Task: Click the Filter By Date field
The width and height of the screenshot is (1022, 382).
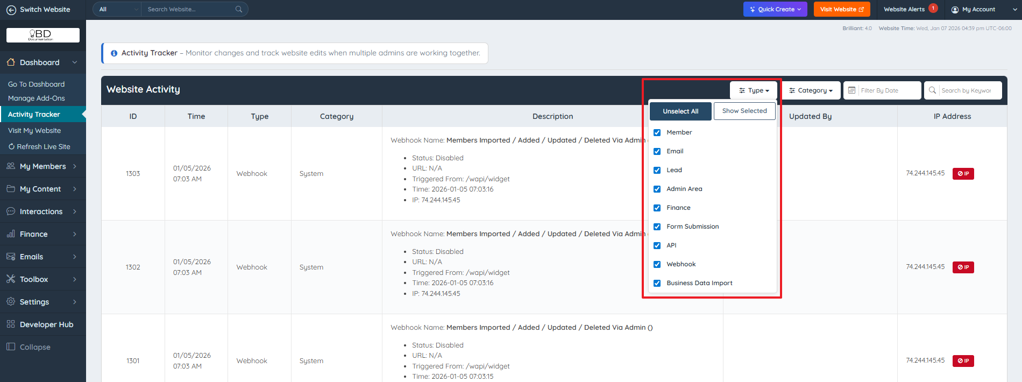Action: tap(882, 90)
